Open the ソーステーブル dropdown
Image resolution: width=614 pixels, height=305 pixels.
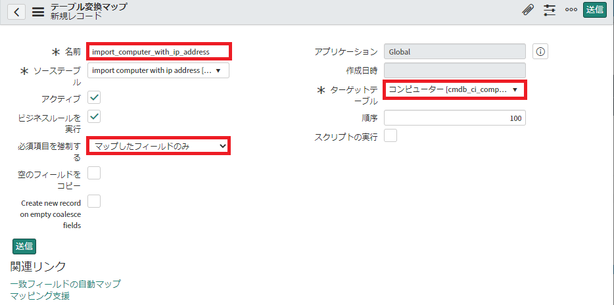(158, 70)
